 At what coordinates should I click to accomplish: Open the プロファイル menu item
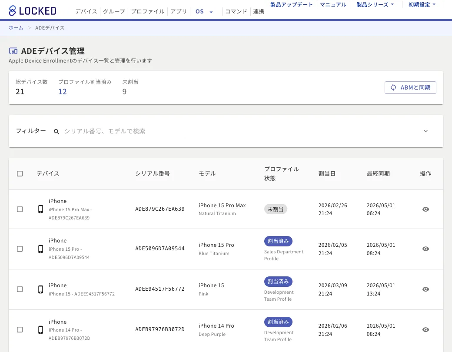click(x=148, y=12)
